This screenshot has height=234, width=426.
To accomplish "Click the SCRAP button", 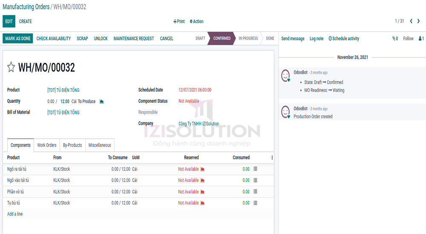I will (82, 39).
